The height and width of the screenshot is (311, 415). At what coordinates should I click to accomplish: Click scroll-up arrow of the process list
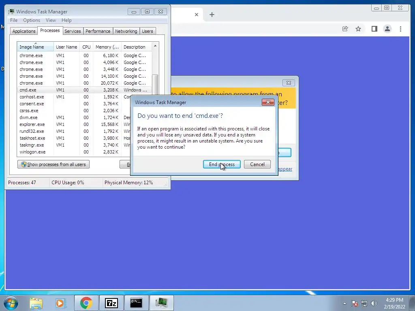155,46
